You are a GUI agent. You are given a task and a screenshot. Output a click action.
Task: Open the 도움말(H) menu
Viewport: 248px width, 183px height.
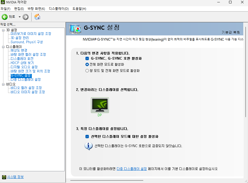(79, 9)
